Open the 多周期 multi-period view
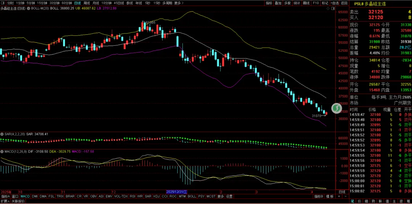 click(x=167, y=3)
